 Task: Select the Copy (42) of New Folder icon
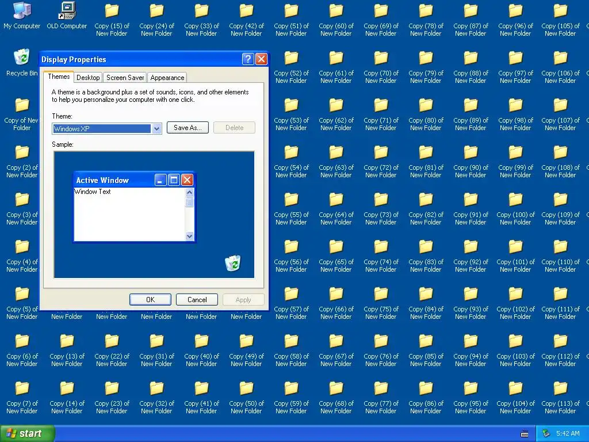point(246,20)
